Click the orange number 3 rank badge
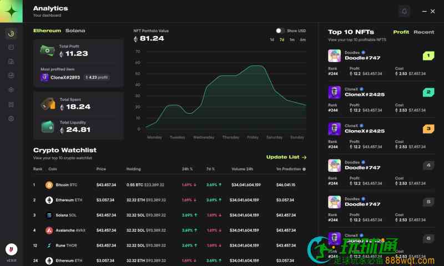Screen dimensions: 444x266 tap(428, 129)
